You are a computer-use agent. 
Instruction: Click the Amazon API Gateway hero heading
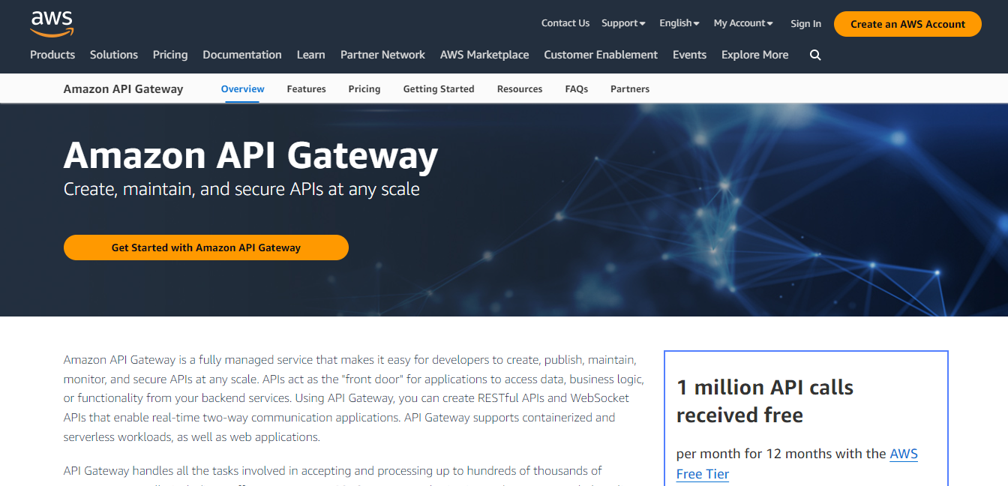(251, 156)
